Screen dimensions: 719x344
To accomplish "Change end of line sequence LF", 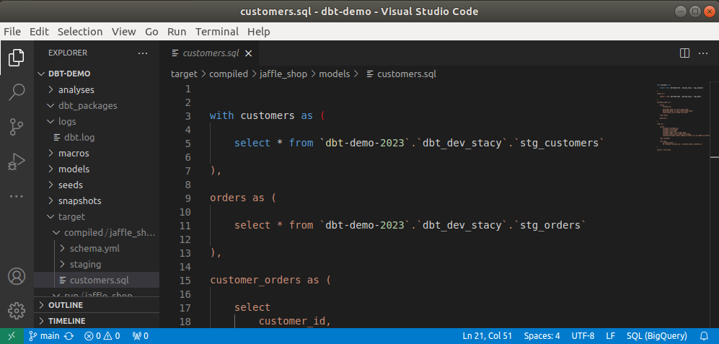I will coord(610,336).
